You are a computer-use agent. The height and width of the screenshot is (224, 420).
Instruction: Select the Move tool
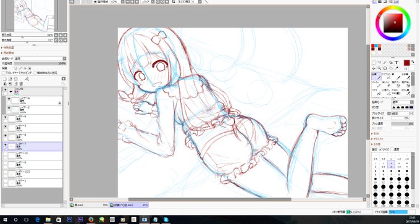pos(374,68)
